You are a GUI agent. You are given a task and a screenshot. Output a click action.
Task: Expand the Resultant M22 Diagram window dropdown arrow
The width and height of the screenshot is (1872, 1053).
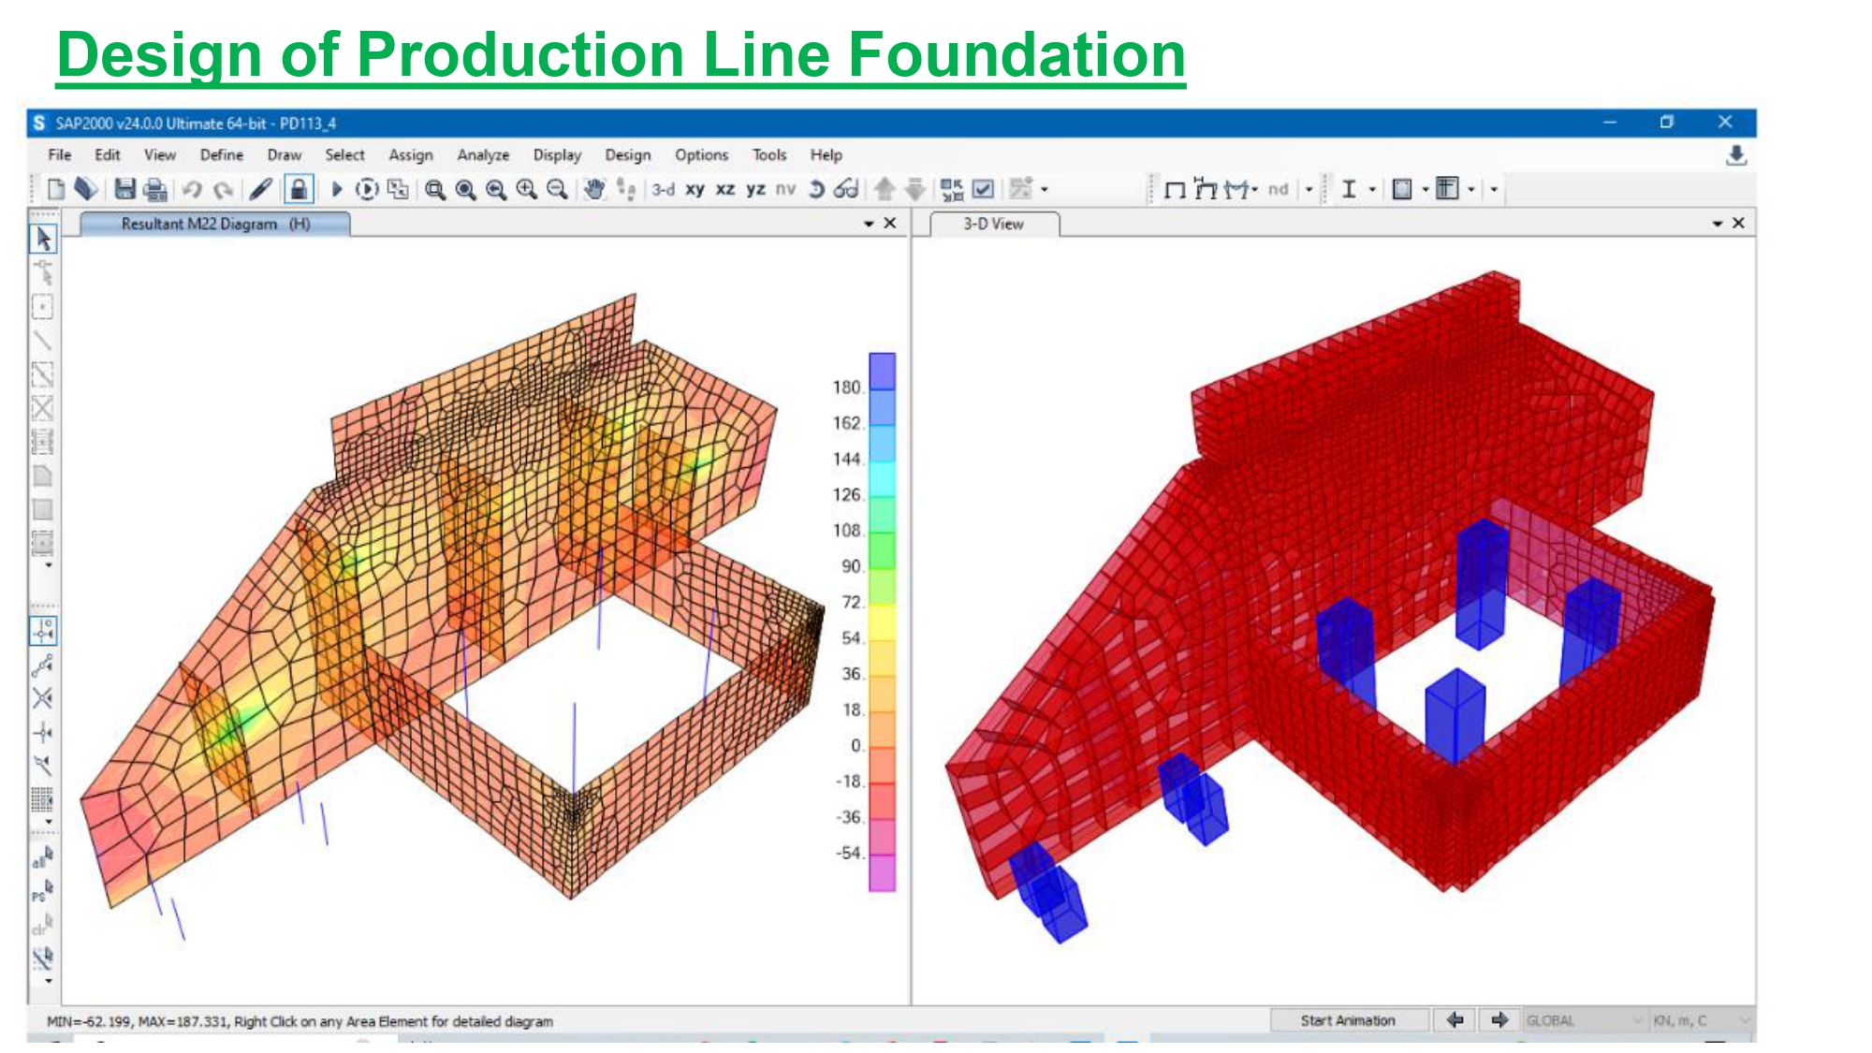tap(869, 224)
